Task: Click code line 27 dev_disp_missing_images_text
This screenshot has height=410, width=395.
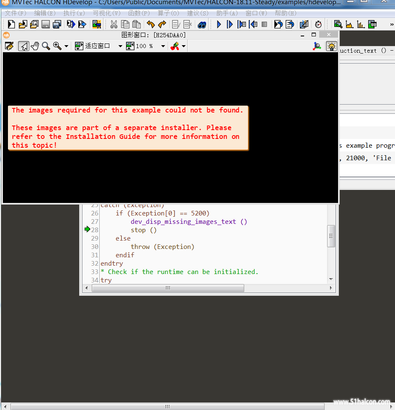Action: click(189, 222)
